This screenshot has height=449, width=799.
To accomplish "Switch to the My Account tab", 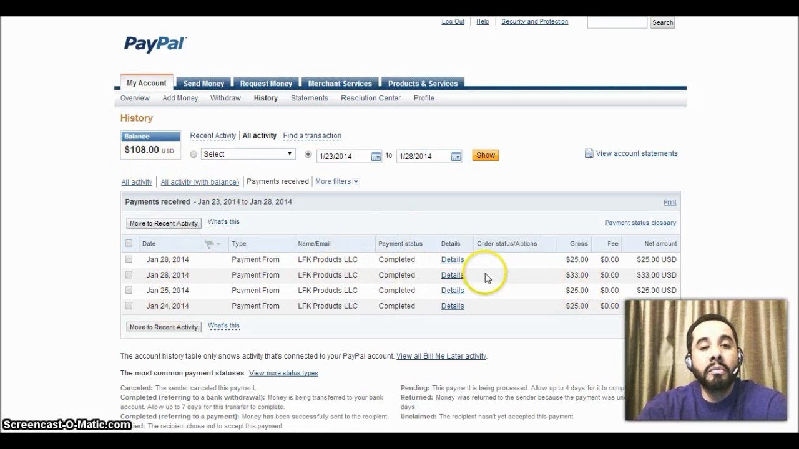I will pyautogui.click(x=147, y=83).
